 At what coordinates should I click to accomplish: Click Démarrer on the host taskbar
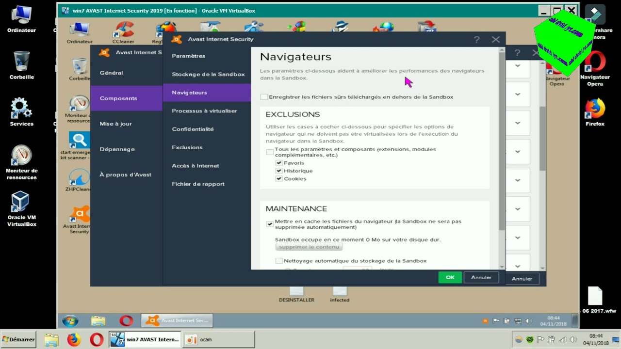coord(18,339)
